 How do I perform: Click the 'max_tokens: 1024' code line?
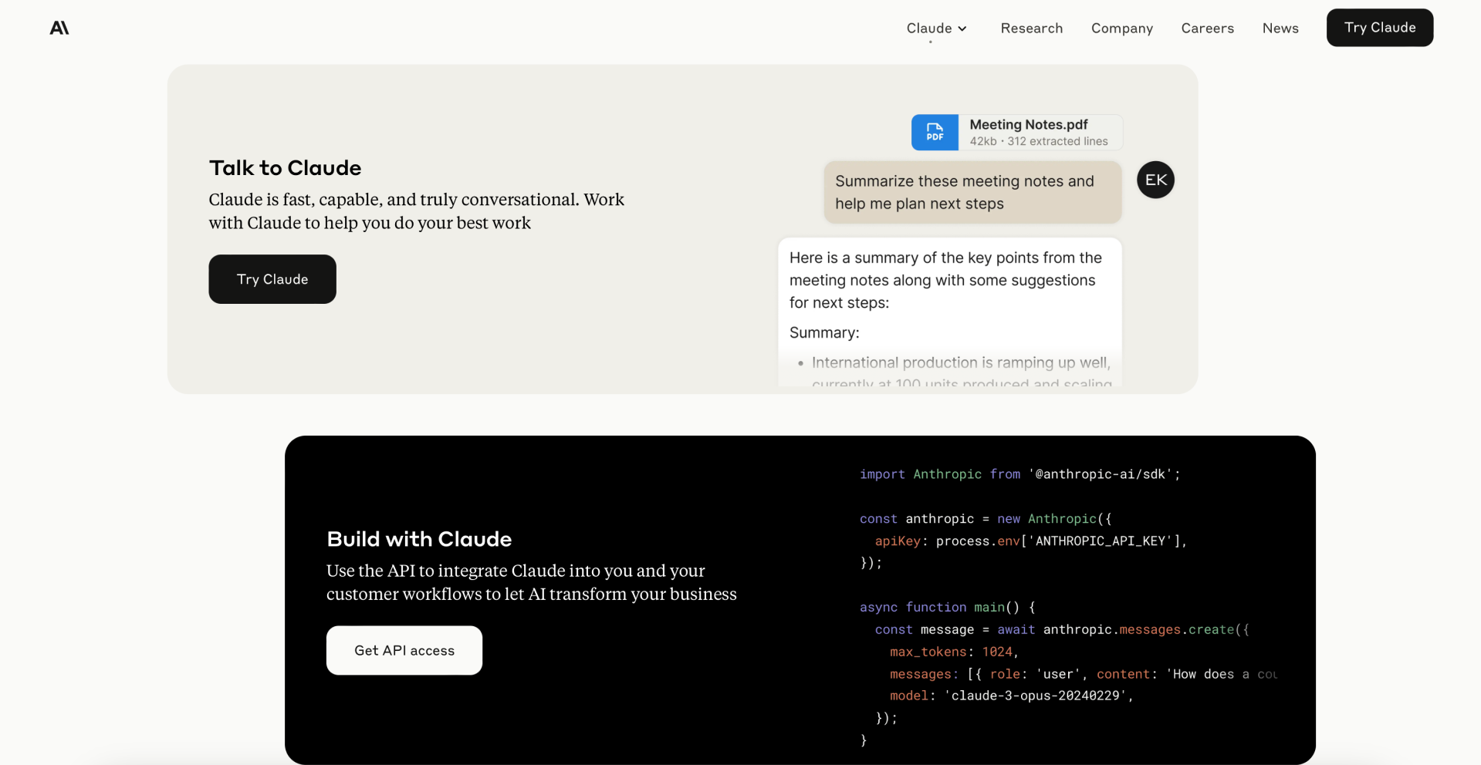[x=954, y=652]
